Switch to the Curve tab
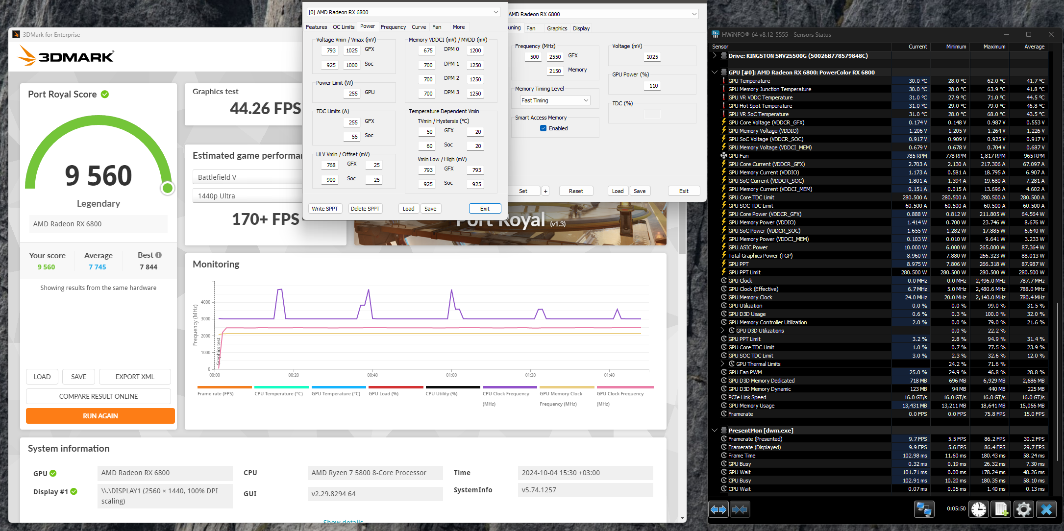The image size is (1064, 531). 419,27
